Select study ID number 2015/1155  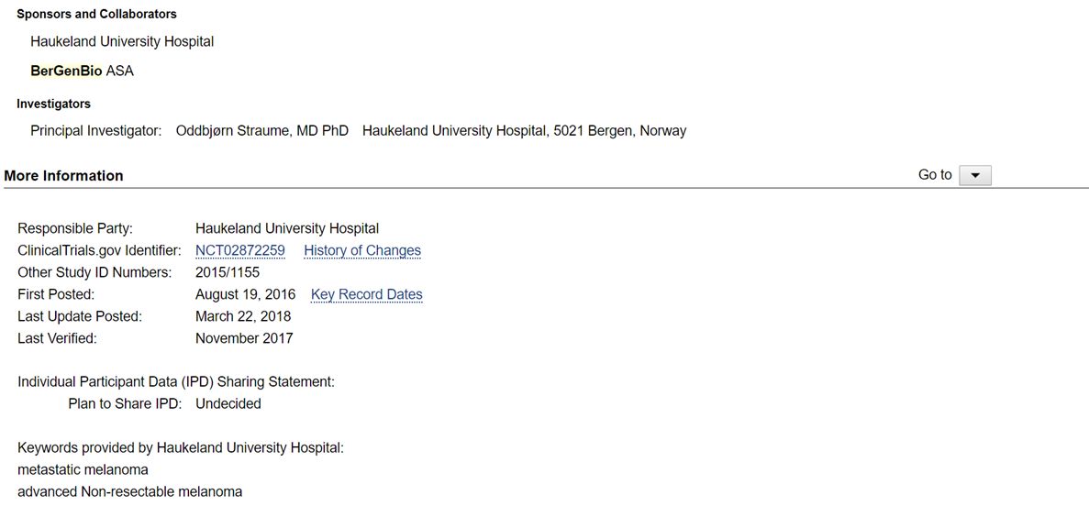click(228, 273)
